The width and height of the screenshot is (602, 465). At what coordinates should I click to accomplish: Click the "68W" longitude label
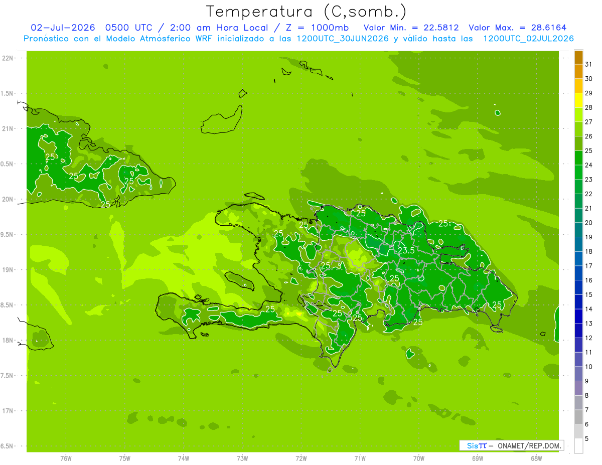536,458
